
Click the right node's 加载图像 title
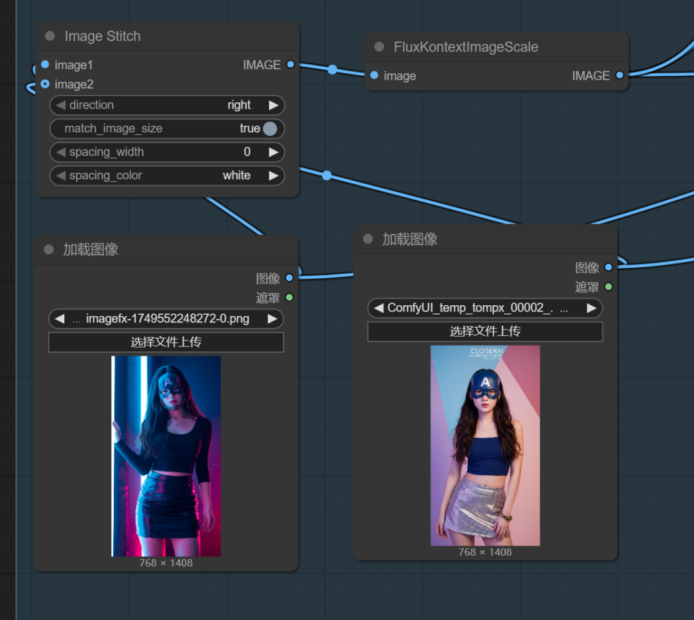410,239
